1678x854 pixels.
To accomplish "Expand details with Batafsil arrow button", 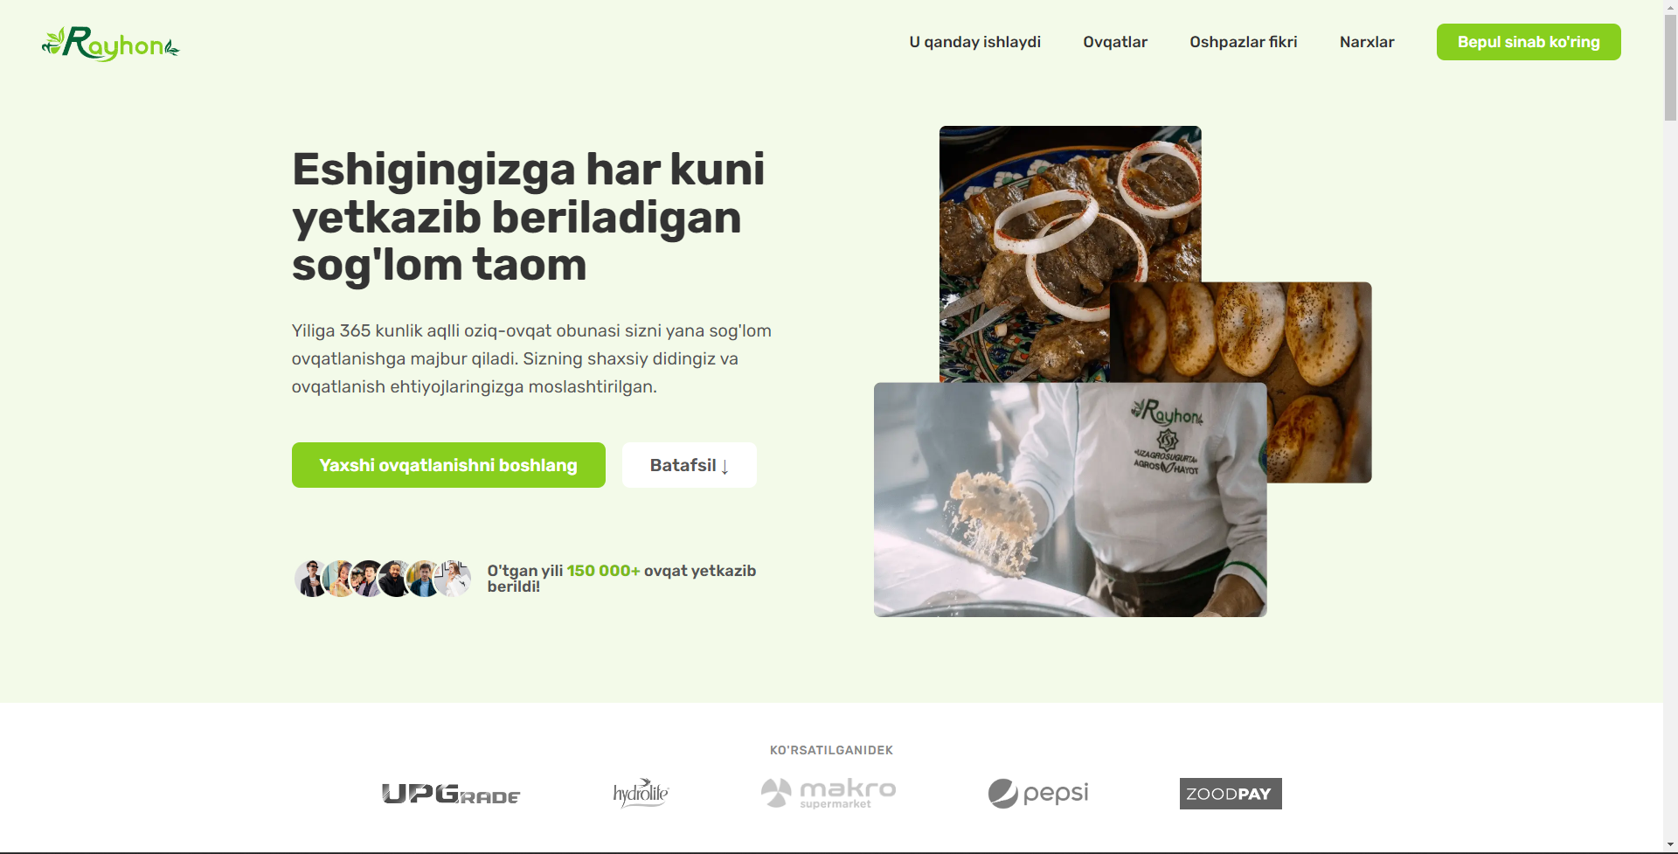I will pyautogui.click(x=690, y=465).
